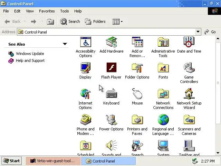This screenshot has width=221, height=166.
Task: Open the Tools menu
Action: coord(65,11)
